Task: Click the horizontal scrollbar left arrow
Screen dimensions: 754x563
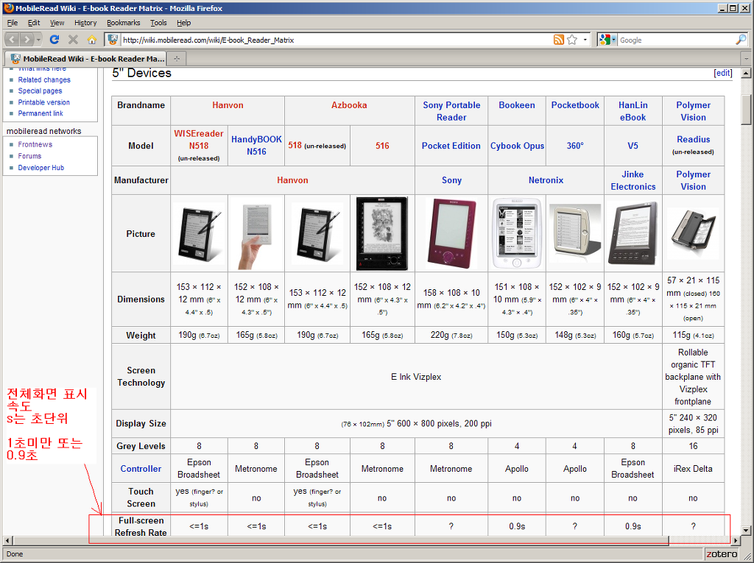Action: pos(7,541)
